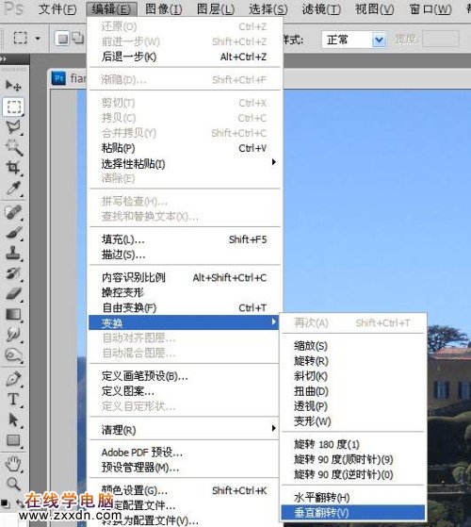Select the Pen tool
Image resolution: width=471 pixels, height=527 pixels.
click(x=13, y=379)
